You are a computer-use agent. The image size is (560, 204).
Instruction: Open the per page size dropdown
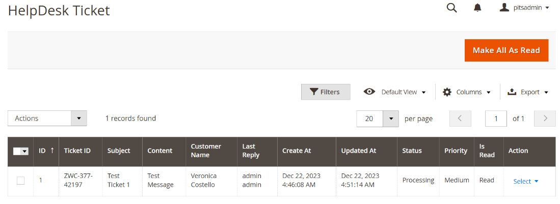coord(391,119)
